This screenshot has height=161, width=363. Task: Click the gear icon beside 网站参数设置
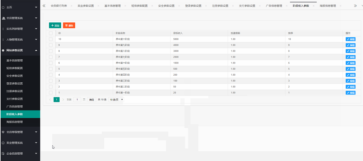tap(3, 51)
